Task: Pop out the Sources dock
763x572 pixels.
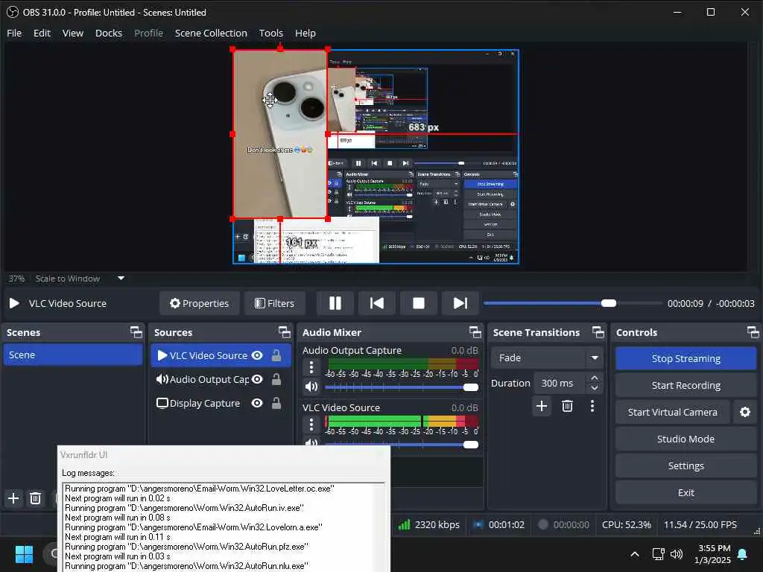Action: pyautogui.click(x=284, y=332)
